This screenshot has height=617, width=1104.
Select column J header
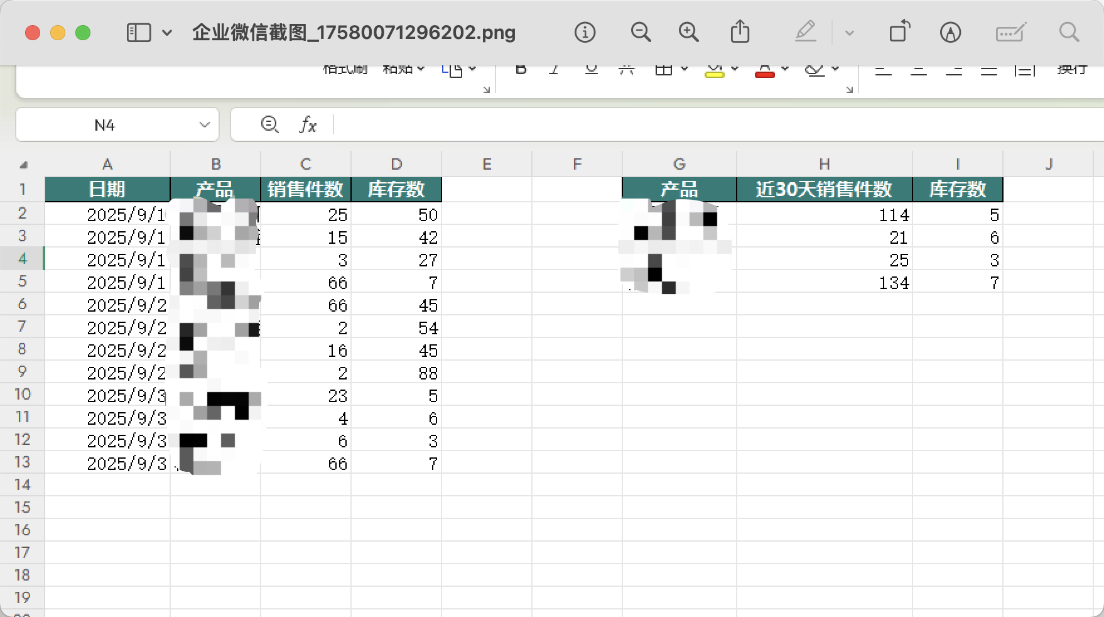coord(1049,165)
